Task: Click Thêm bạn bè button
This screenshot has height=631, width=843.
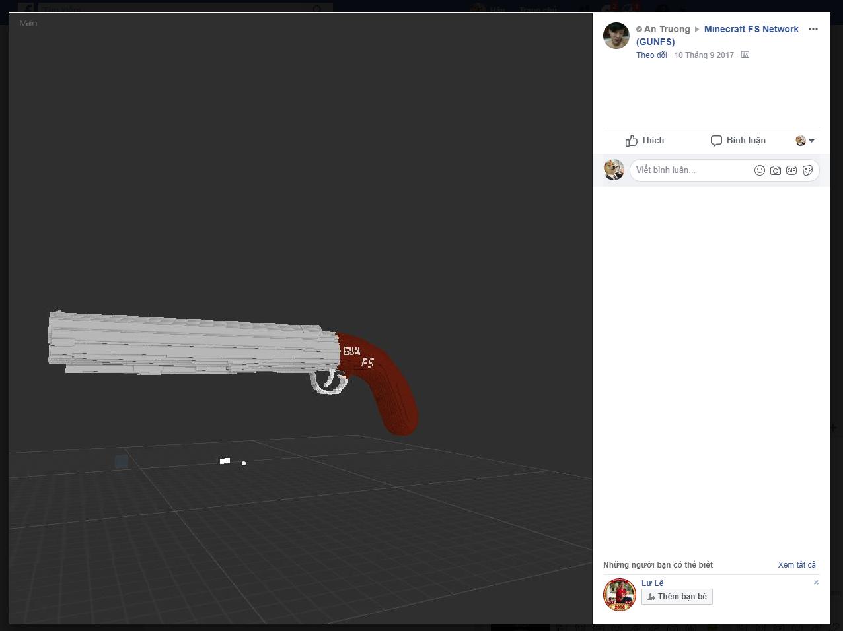Action: pyautogui.click(x=677, y=597)
